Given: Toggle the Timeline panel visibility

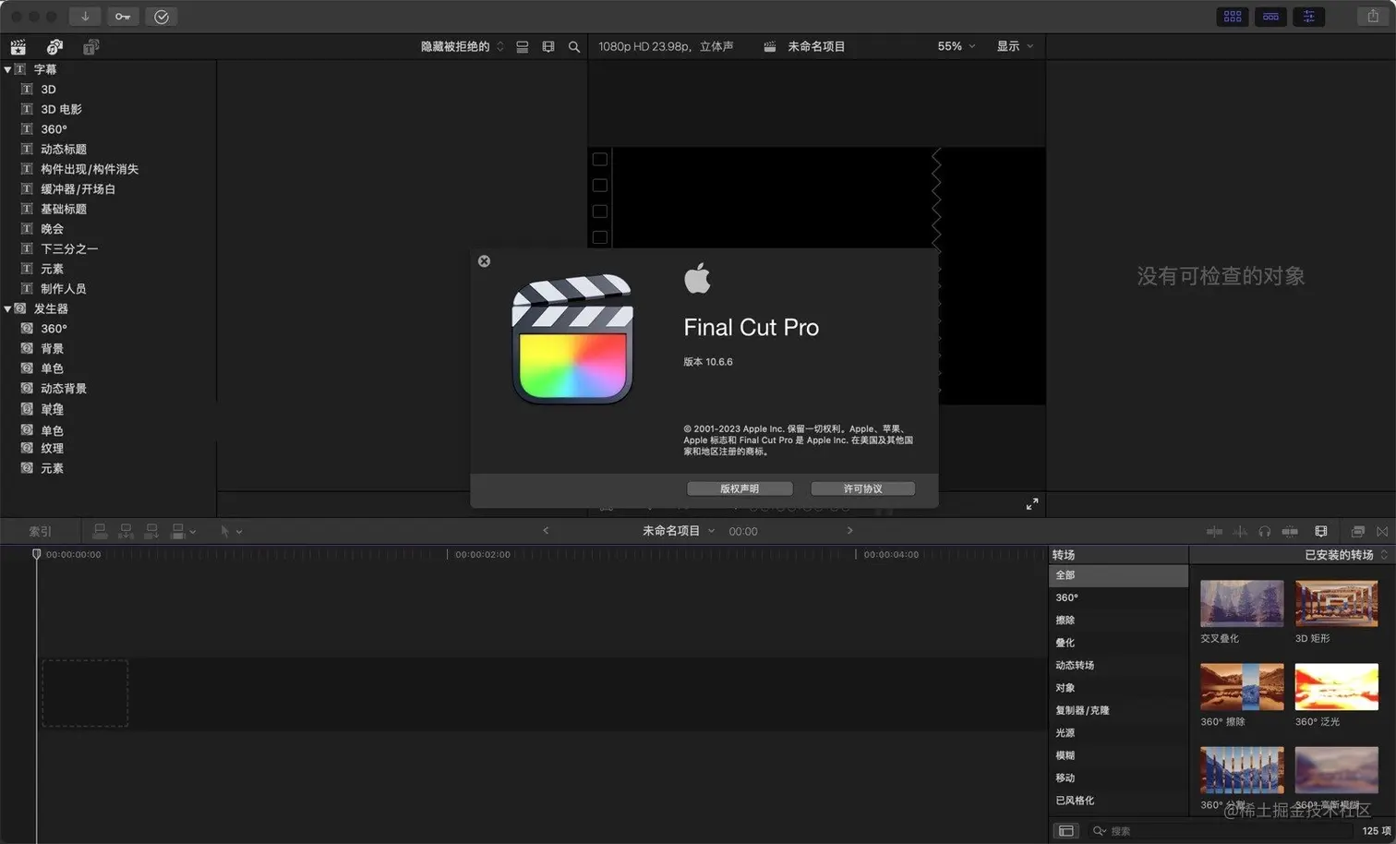Looking at the screenshot, I should (x=1270, y=17).
